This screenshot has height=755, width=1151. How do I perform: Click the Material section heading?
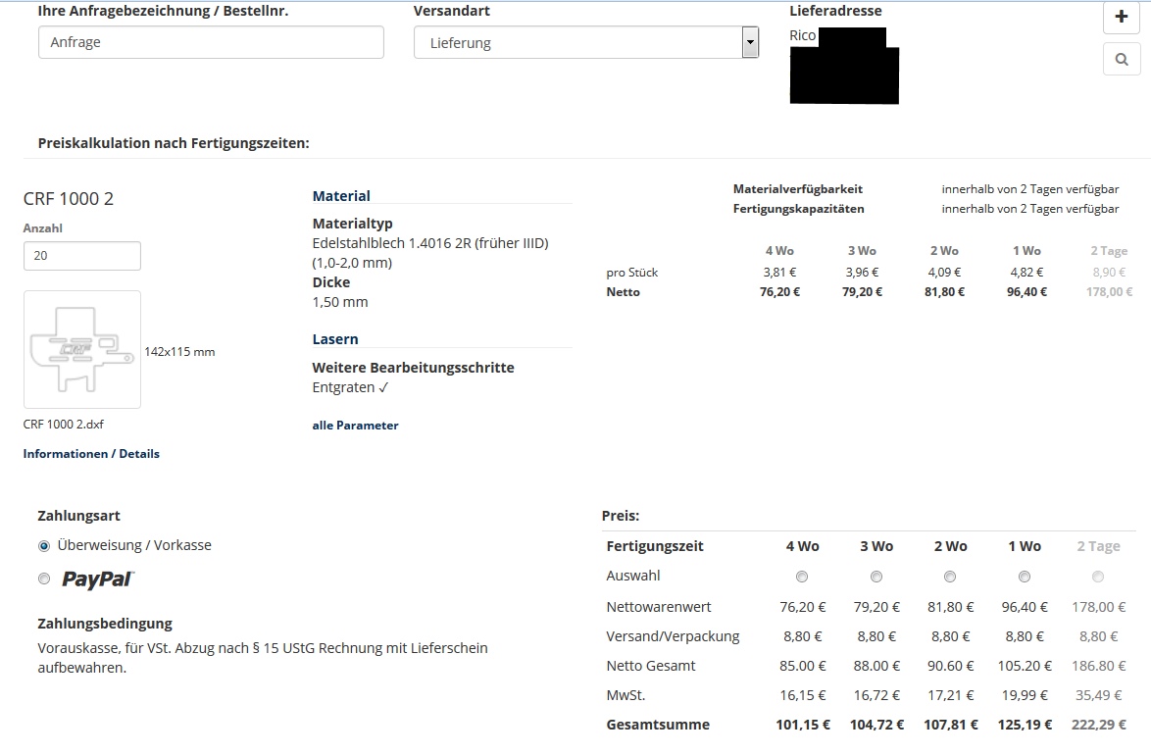341,196
